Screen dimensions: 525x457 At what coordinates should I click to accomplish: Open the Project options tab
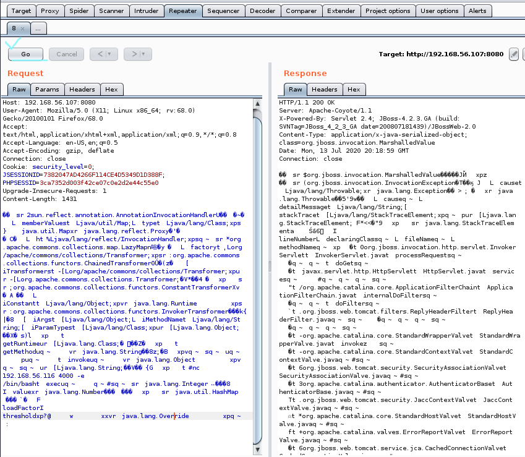388,11
